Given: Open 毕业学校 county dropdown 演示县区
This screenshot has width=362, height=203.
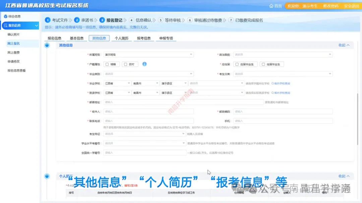Looking at the screenshot, I should [x=174, y=83].
